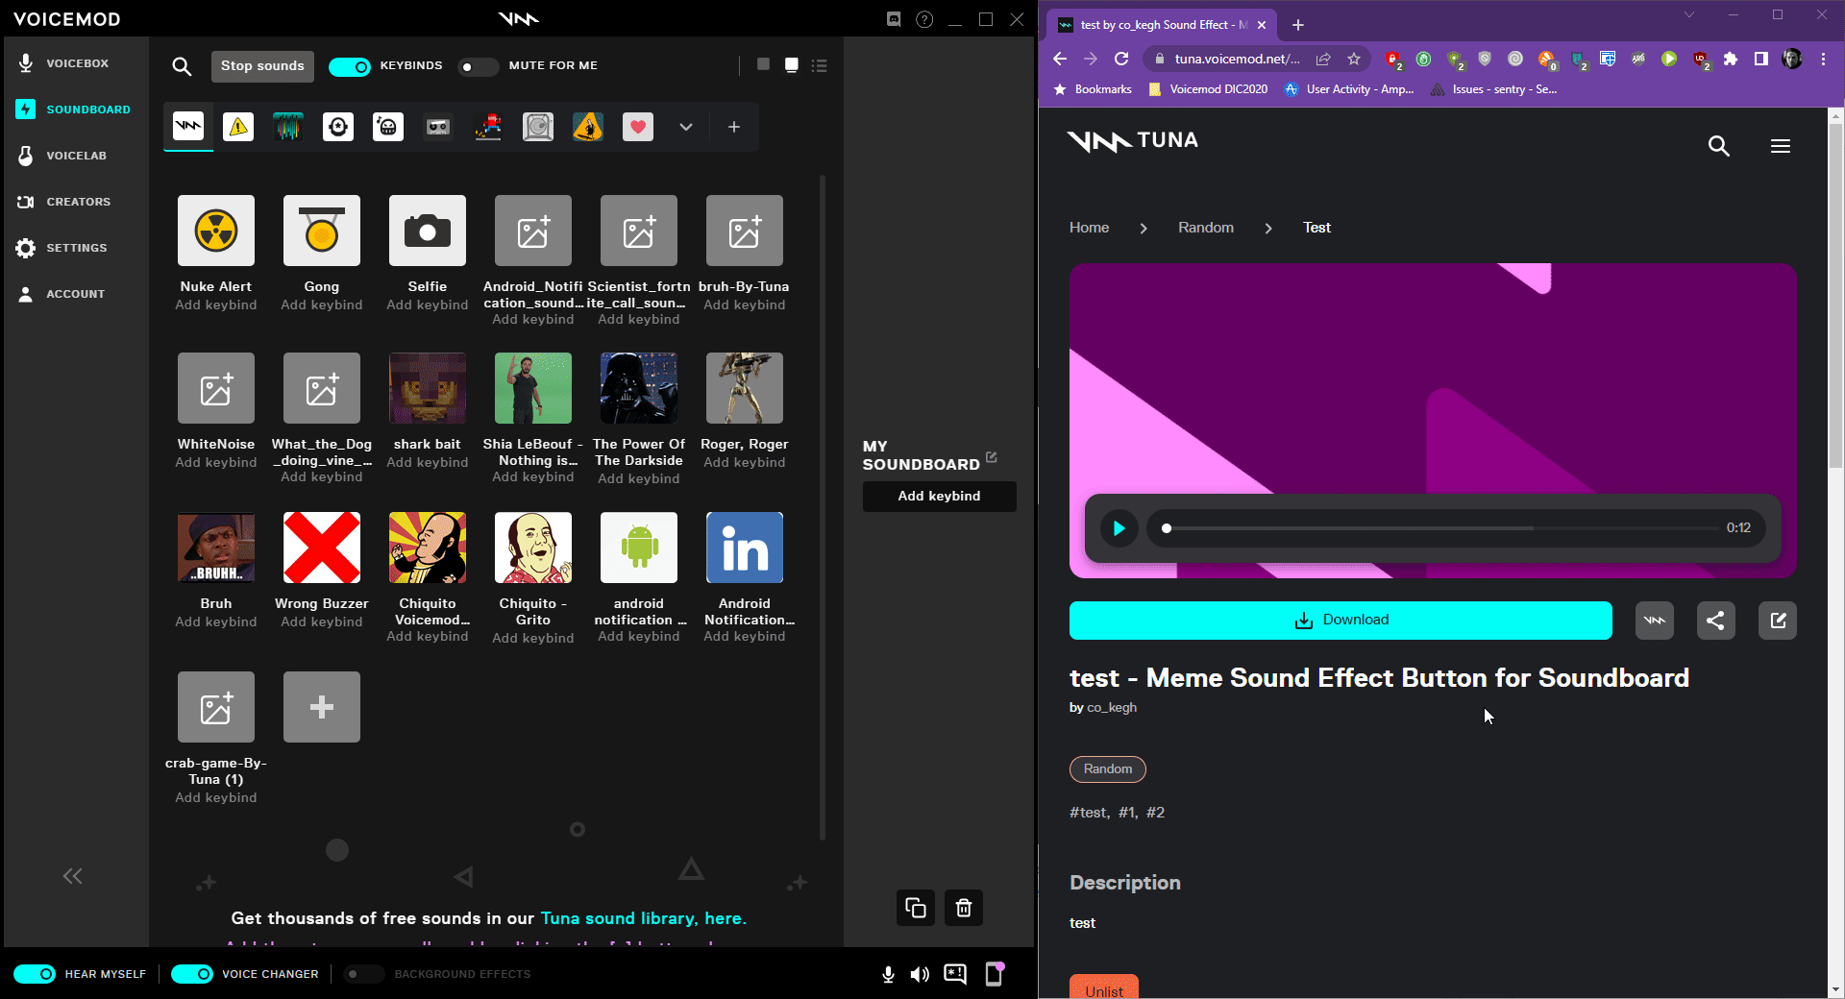1845x999 pixels.
Task: Enable the Mute For Me toggle
Action: (x=478, y=66)
